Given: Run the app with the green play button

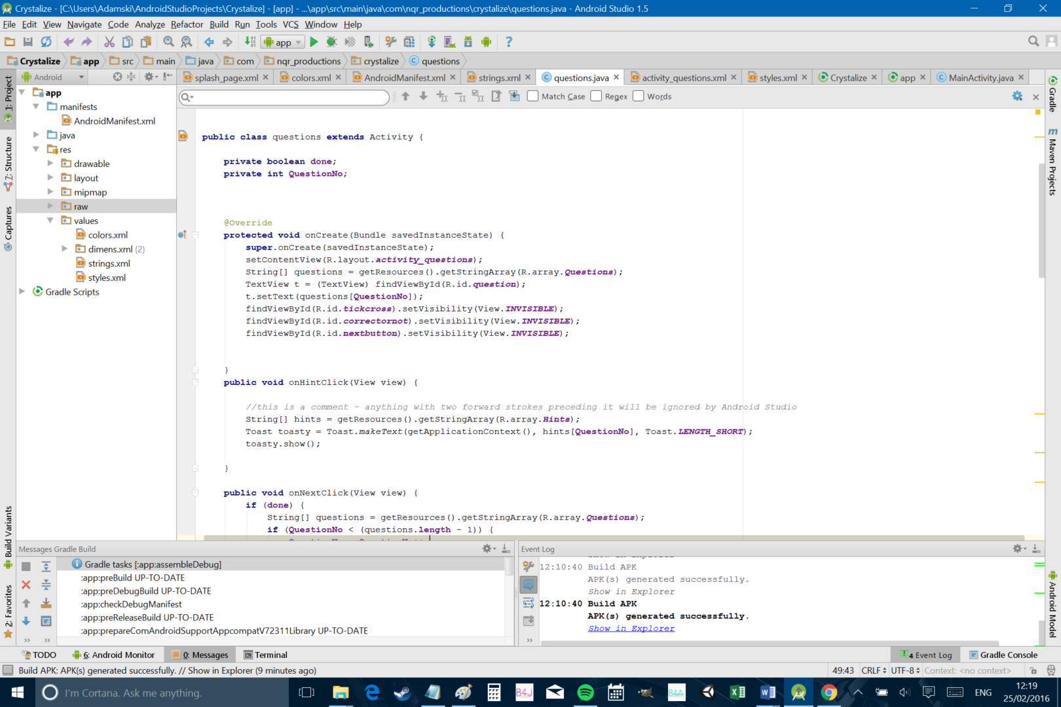Looking at the screenshot, I should (x=314, y=42).
